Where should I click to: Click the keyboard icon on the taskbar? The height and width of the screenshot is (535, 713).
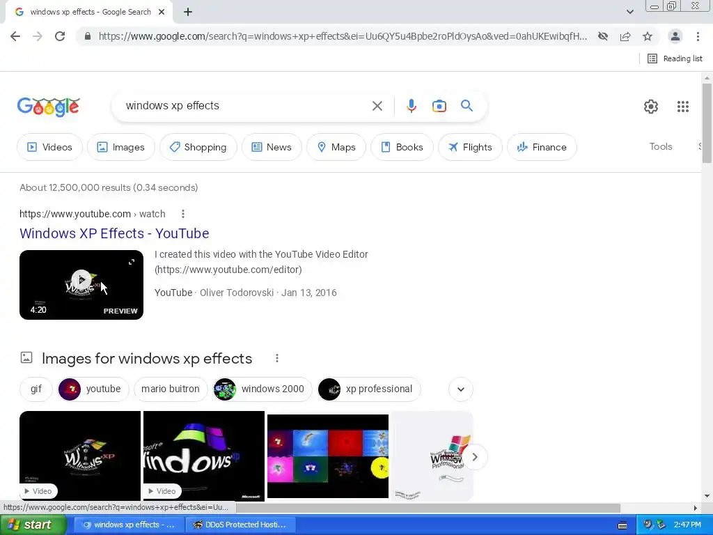click(622, 525)
